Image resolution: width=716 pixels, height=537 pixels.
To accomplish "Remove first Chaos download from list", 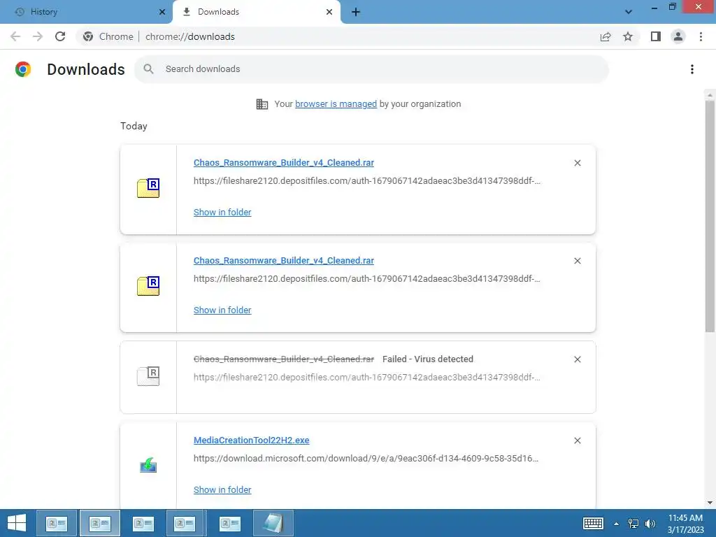I will coord(577,163).
